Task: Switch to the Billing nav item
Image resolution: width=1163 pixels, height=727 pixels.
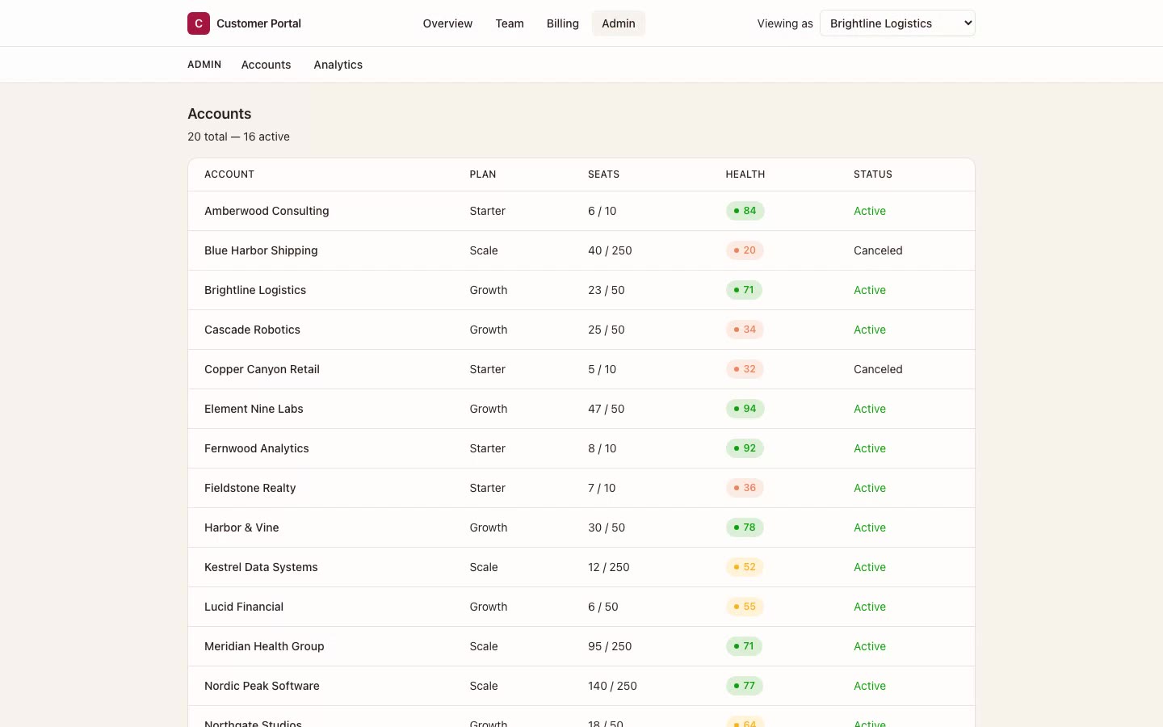Action: (563, 23)
